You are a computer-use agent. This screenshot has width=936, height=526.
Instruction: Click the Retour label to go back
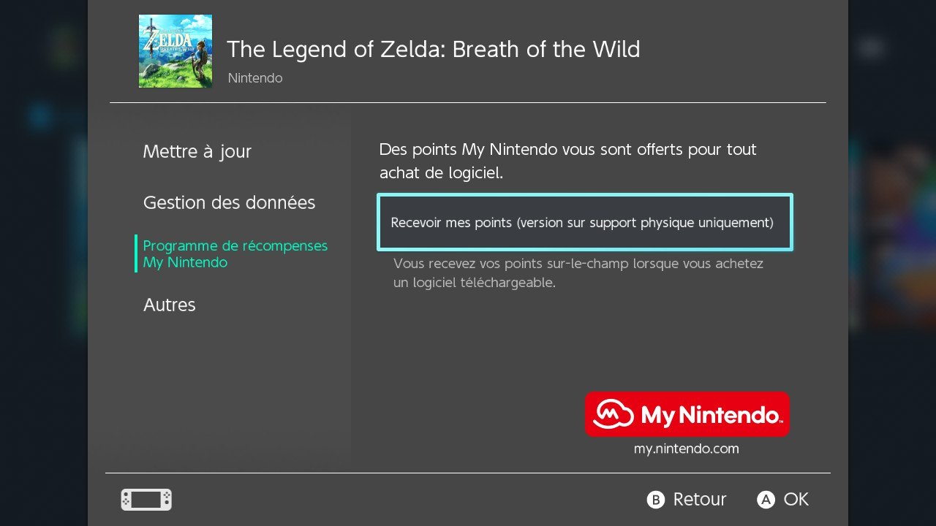tap(699, 500)
